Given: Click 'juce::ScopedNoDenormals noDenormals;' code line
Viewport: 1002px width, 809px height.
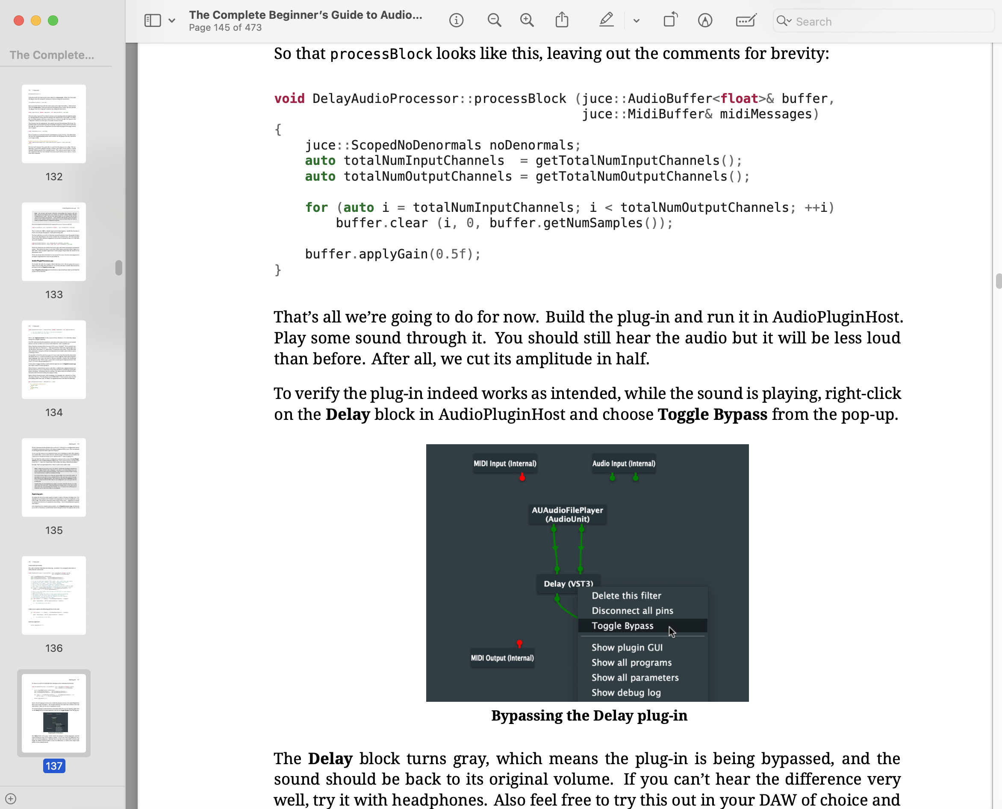Looking at the screenshot, I should pos(442,145).
